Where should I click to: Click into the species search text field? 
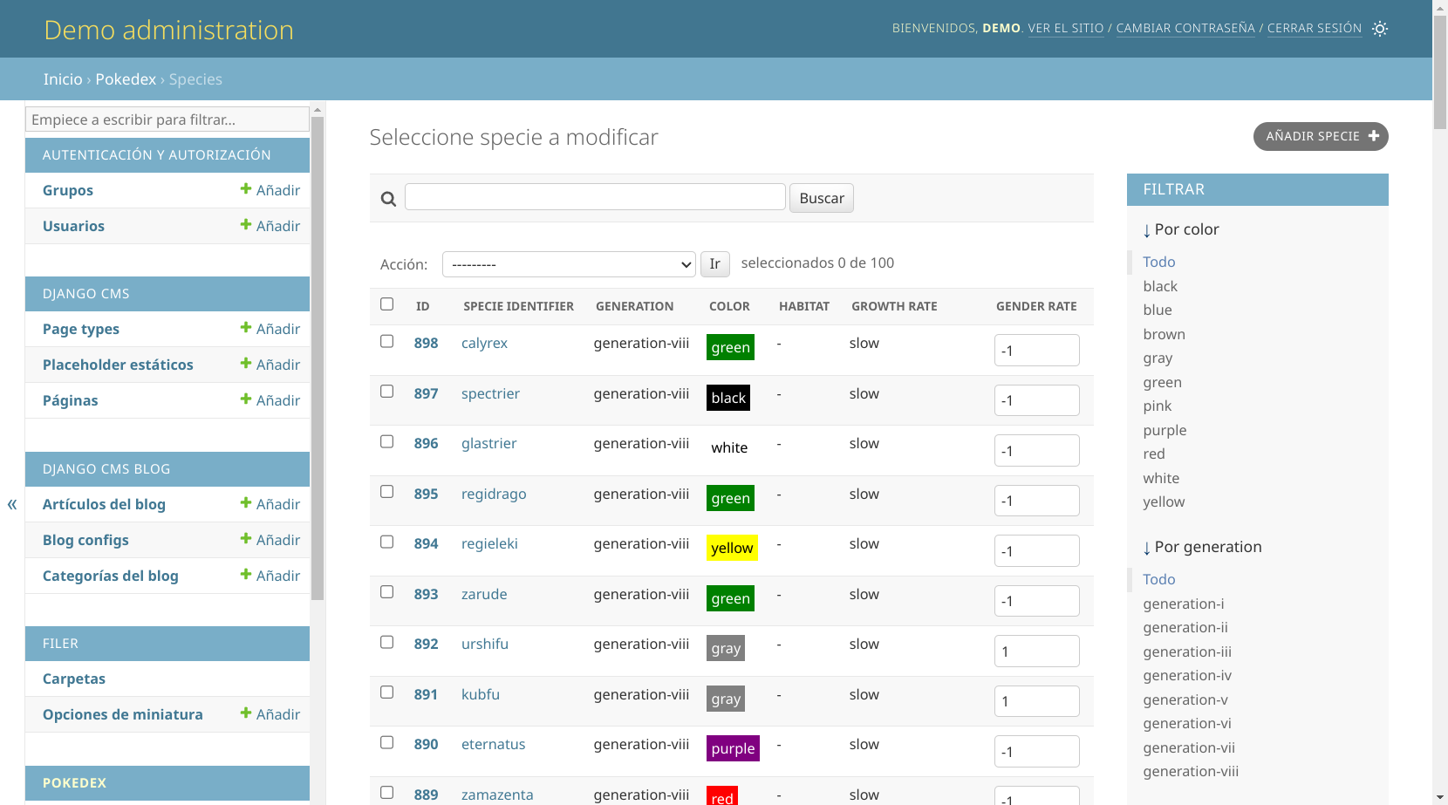click(595, 197)
